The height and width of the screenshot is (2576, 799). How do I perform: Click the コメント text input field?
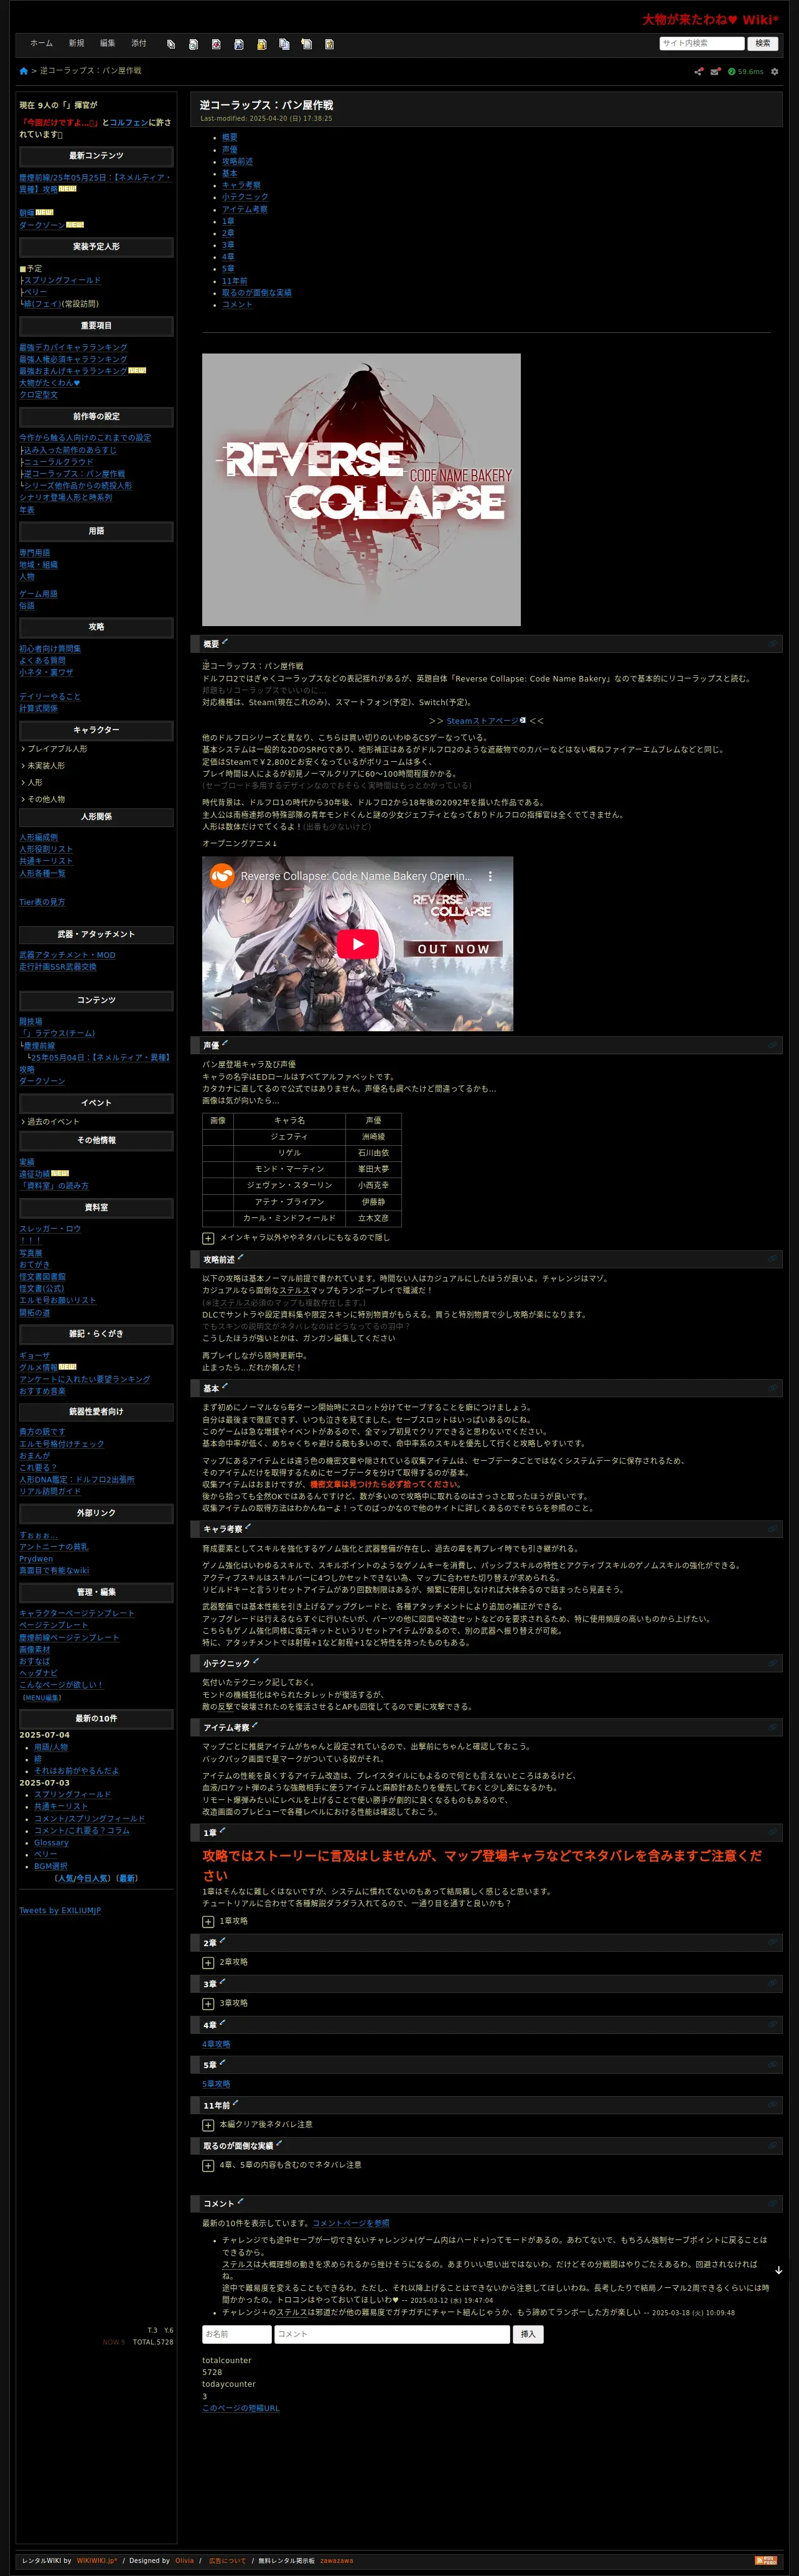tap(393, 2334)
